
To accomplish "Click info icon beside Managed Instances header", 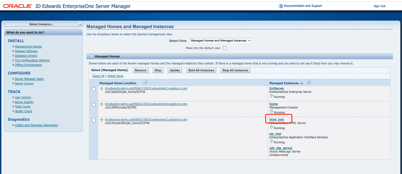I will point(309,82).
